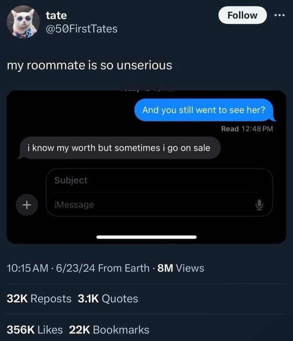The image size is (293, 341).
Task: Open the three-dot more options menu
Action: 280,15
